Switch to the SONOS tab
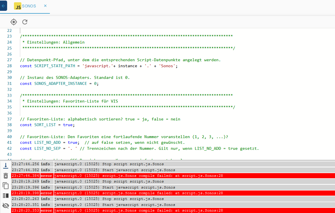Viewport: 335px width, 213px height. (x=29, y=6)
